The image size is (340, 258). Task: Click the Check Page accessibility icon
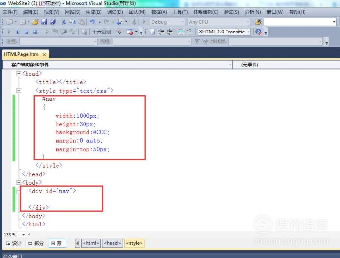258,32
